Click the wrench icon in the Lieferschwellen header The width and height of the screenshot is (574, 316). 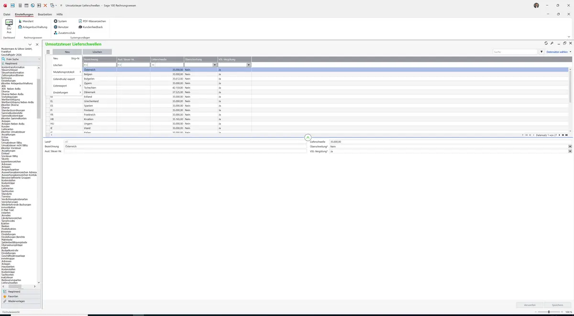click(x=552, y=44)
